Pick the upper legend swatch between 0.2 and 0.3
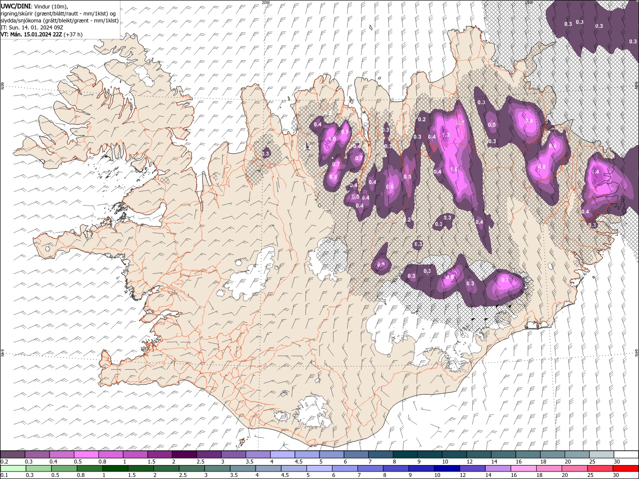639x479 pixels. 12,455
